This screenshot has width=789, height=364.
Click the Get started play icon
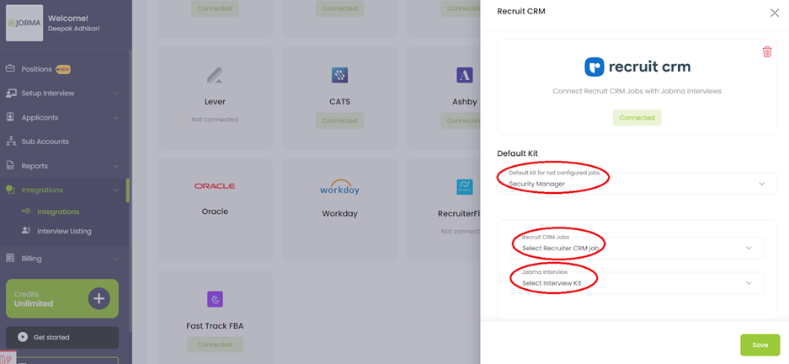[x=23, y=337]
